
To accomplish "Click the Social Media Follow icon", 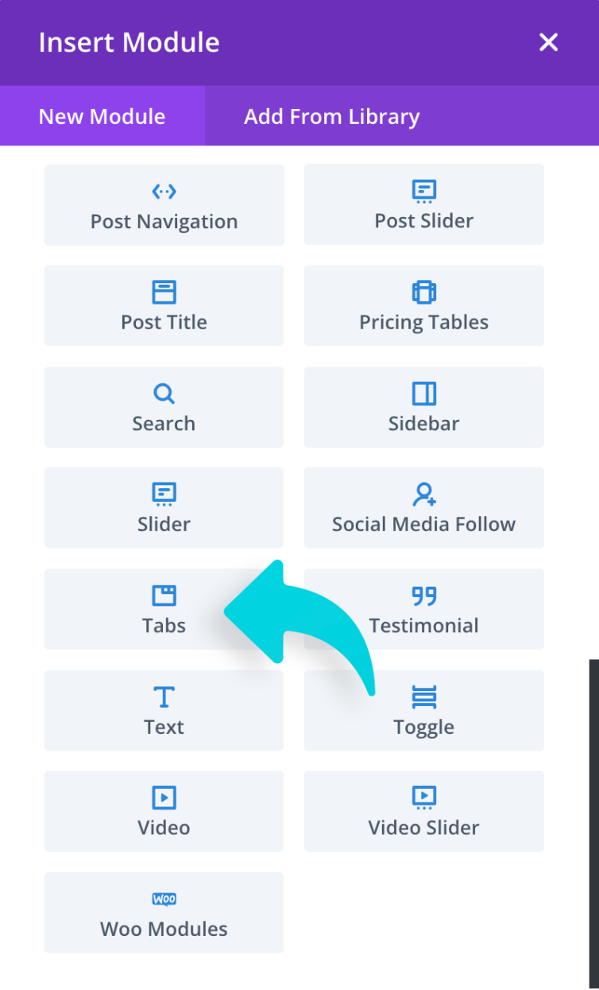I will (x=424, y=495).
